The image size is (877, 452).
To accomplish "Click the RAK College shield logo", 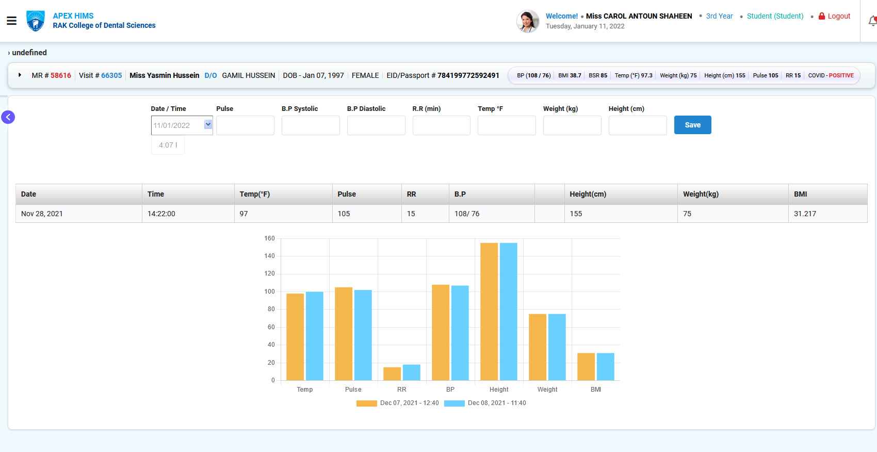I will tap(36, 21).
